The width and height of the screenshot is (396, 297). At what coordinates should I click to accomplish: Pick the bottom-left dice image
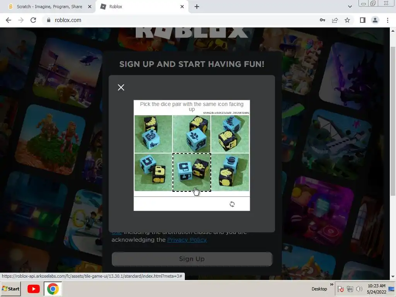[x=153, y=172]
